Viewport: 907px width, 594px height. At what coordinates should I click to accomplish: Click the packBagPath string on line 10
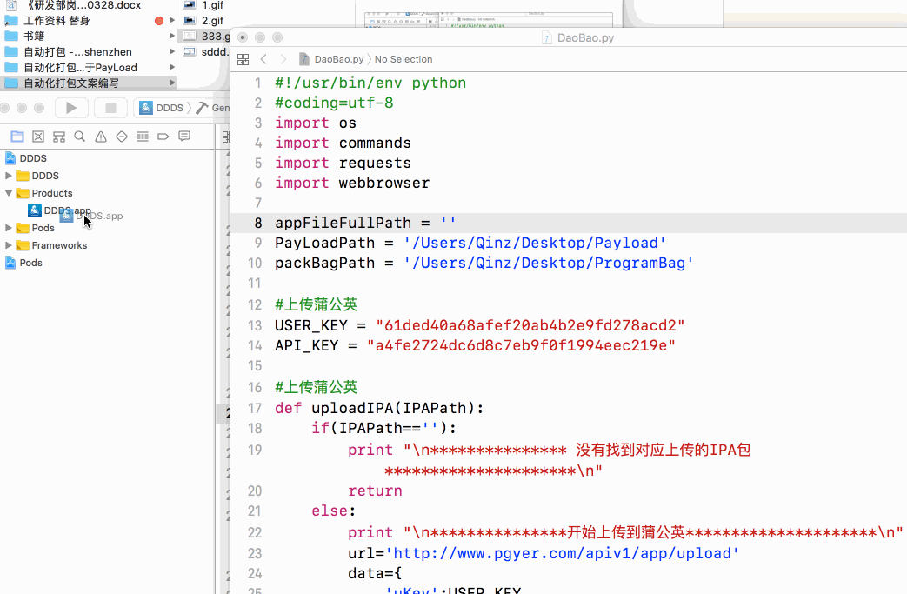549,263
